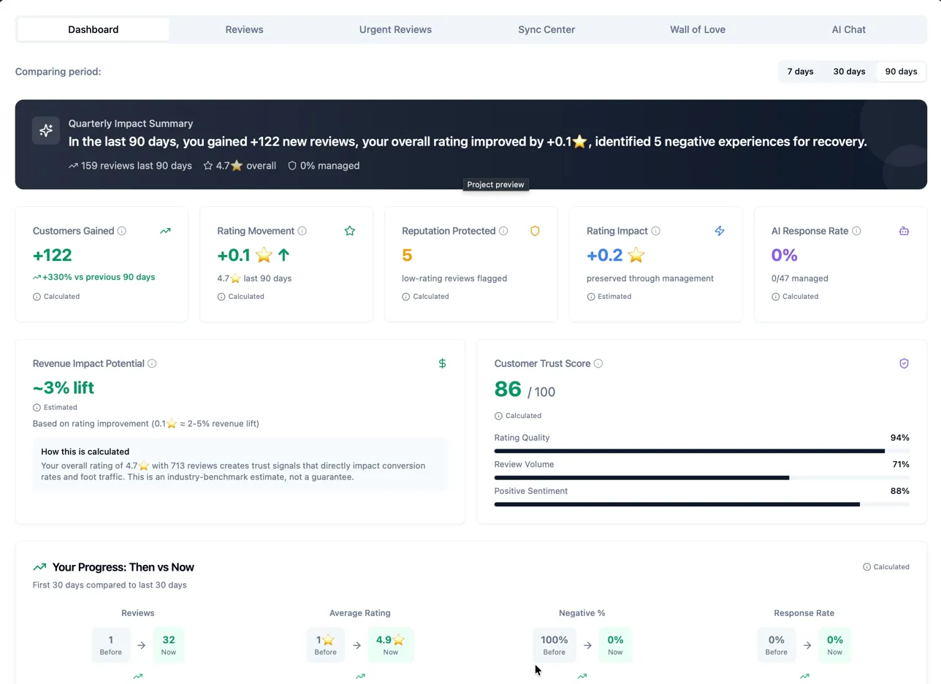Click the info icon beside Revenue Impact Potential

pyautogui.click(x=152, y=363)
